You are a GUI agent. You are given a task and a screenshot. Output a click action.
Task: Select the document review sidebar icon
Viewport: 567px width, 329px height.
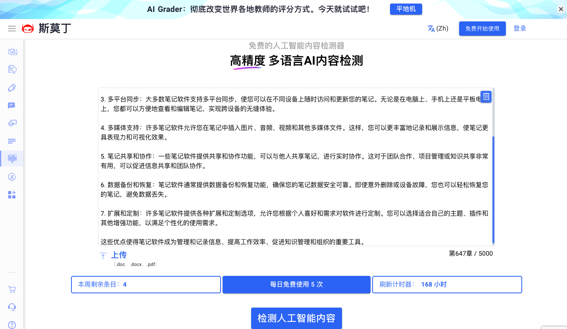(12, 69)
